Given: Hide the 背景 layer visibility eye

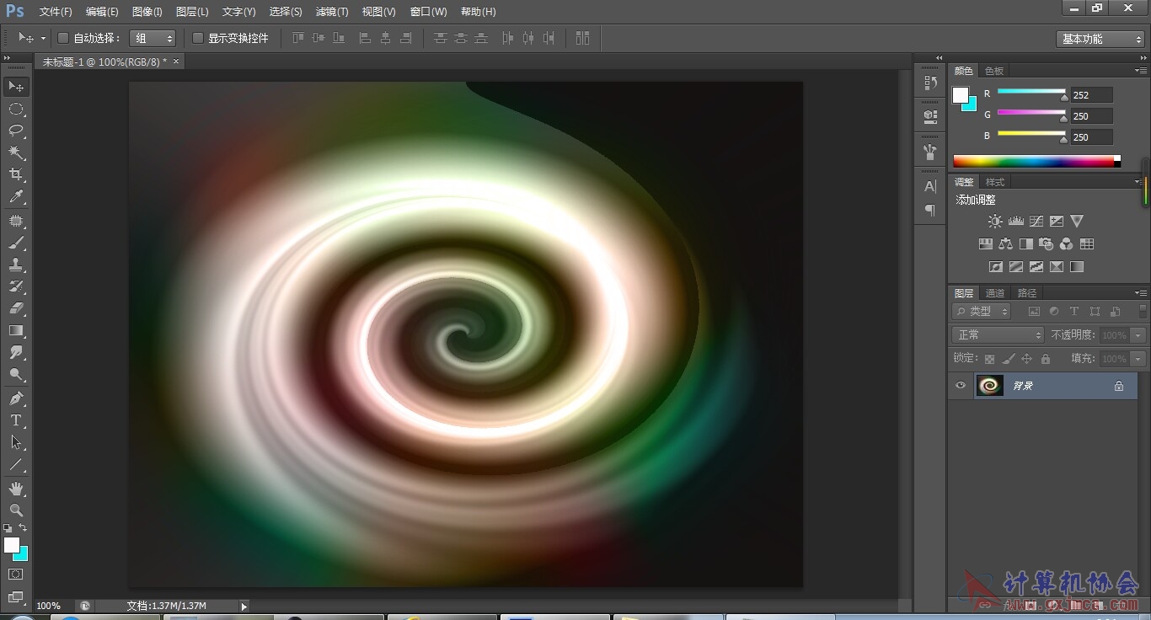Looking at the screenshot, I should coord(961,386).
